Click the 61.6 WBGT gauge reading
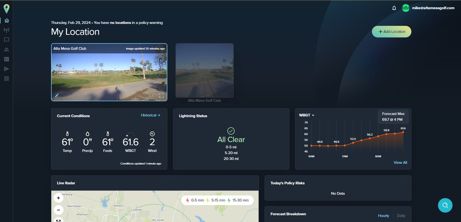This screenshot has height=222, width=461. tap(131, 142)
